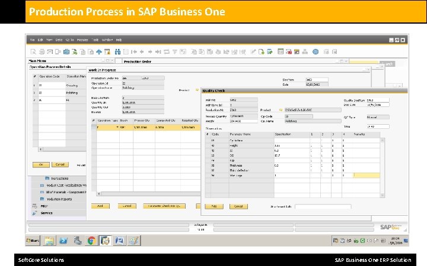Open the Modules menu
427x266 pixels.
point(82,40)
